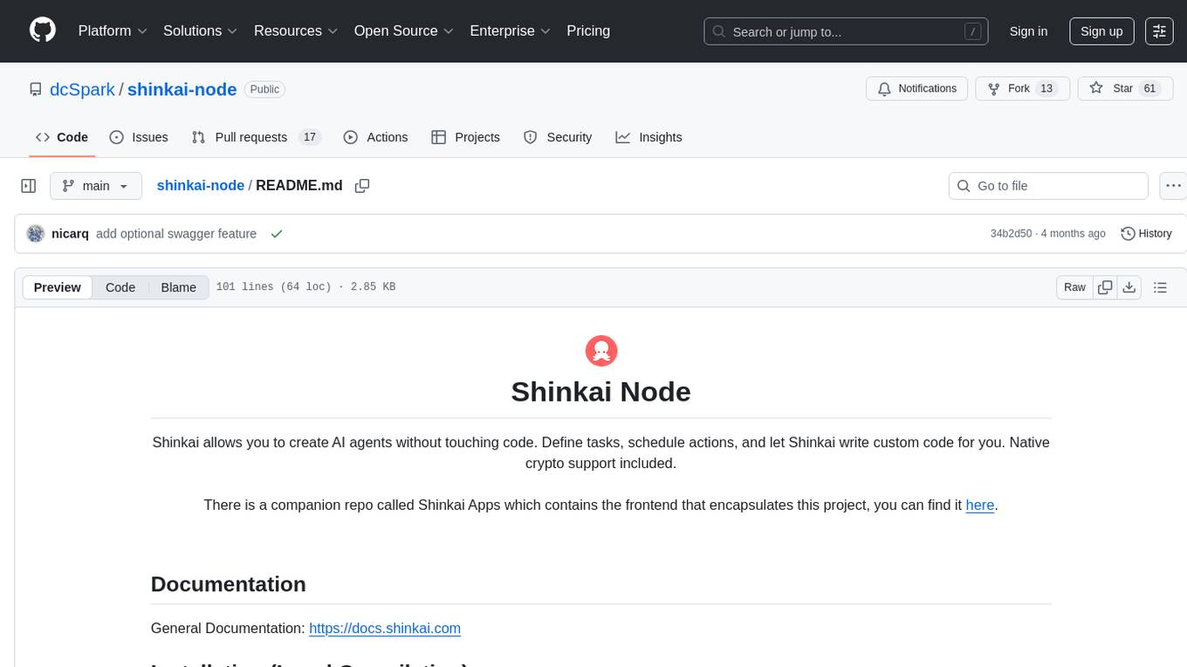This screenshot has width=1187, height=667.
Task: Click the Fork count 13
Action: pos(1046,89)
